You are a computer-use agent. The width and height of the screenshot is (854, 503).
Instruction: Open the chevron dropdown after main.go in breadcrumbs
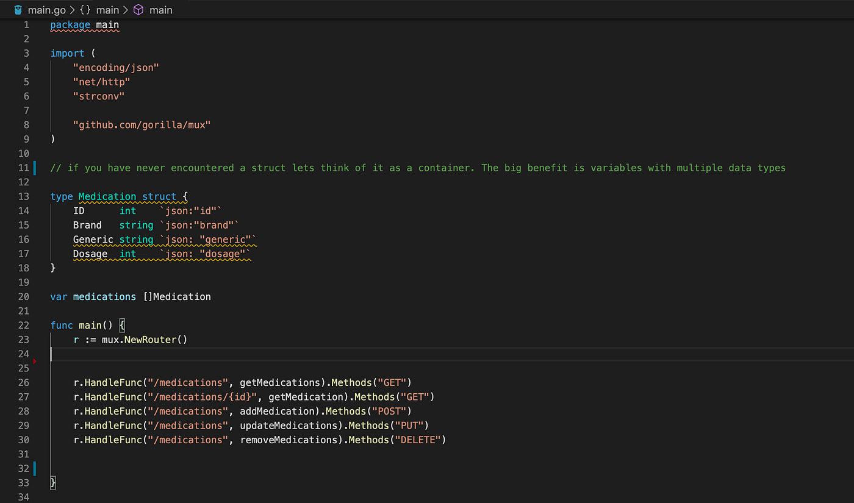(x=73, y=10)
